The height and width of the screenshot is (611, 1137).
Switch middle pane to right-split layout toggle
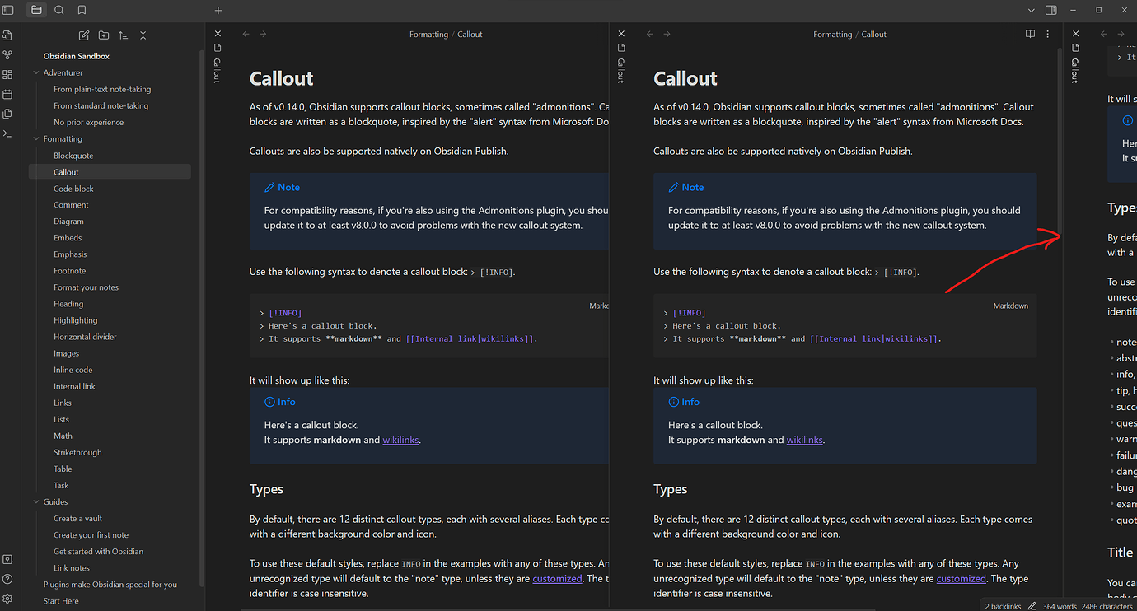[1052, 10]
